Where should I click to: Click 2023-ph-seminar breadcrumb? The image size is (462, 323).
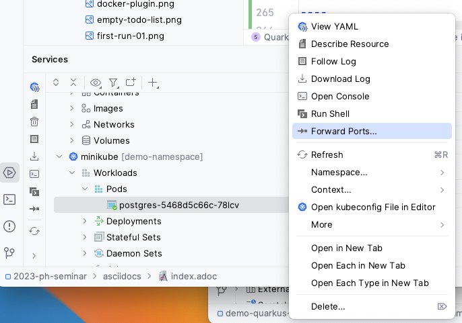(46, 276)
